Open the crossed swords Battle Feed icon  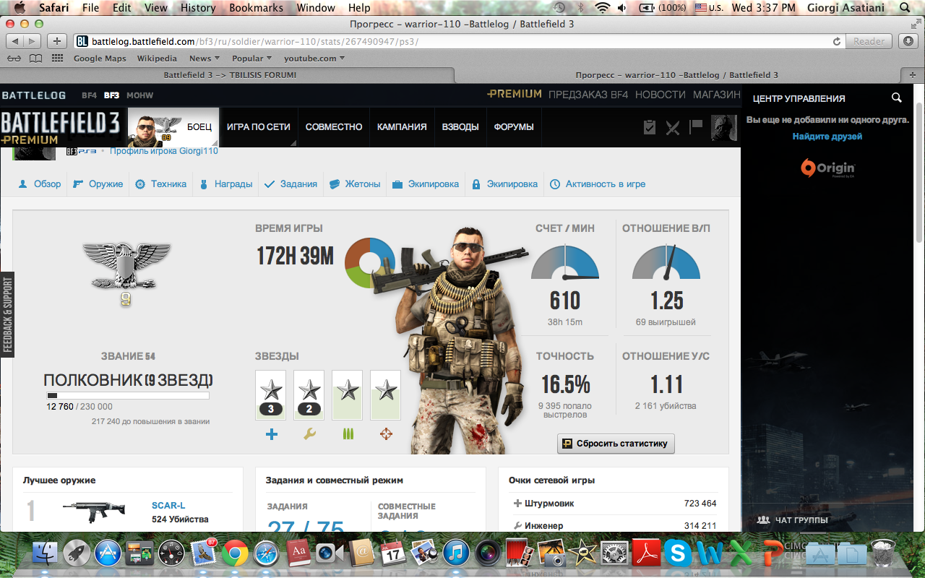coord(673,127)
